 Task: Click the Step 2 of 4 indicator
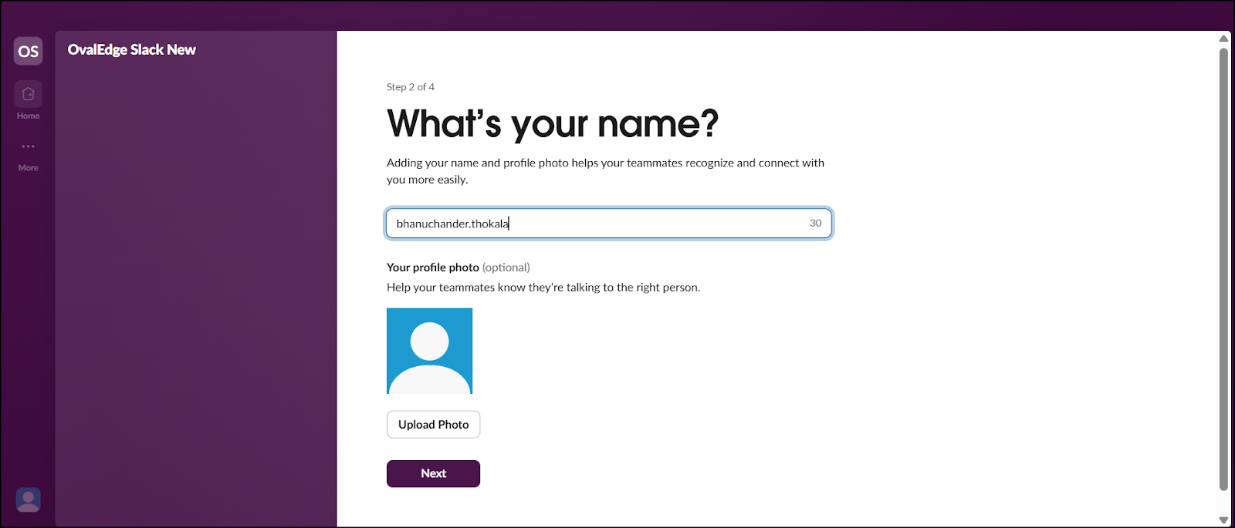[x=411, y=87]
